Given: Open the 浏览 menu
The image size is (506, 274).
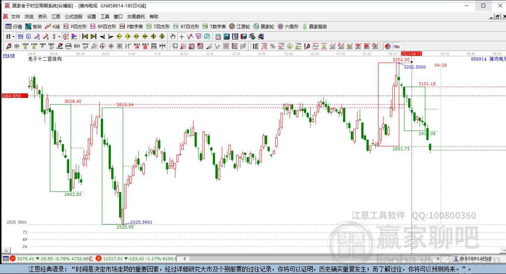Looking at the screenshot, I should coord(29,16).
